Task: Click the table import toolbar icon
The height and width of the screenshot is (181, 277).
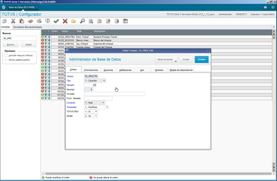Action: 125,21
